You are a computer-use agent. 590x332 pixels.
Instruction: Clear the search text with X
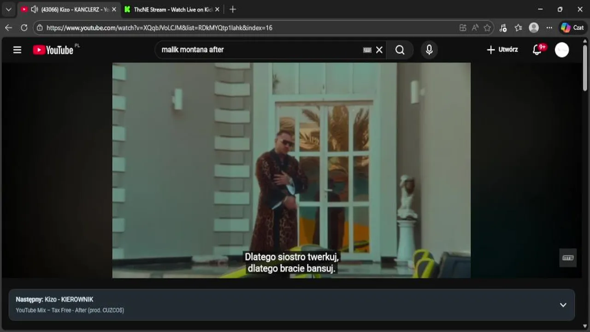tap(379, 50)
